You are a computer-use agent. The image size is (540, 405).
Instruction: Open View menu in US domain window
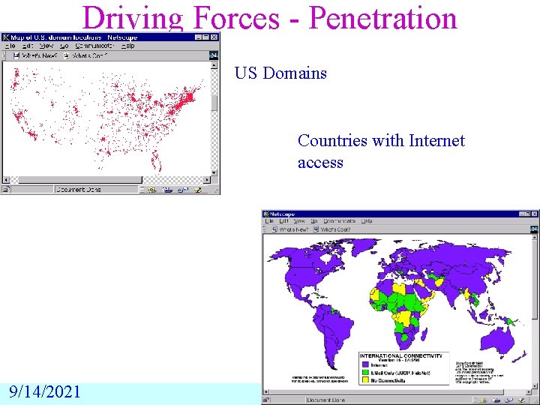pos(46,46)
